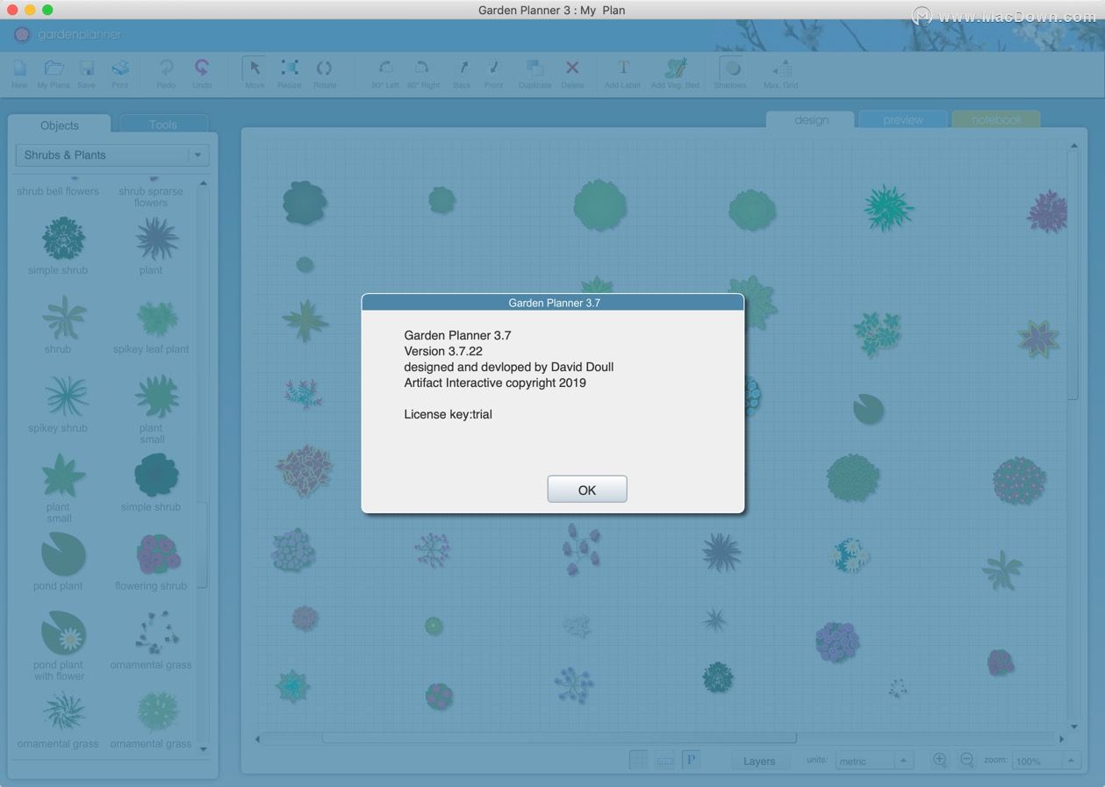This screenshot has height=787, width=1105.
Task: Zoom out with the minus magnifier
Action: pyautogui.click(x=967, y=760)
